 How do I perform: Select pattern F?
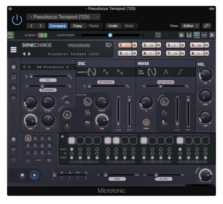click(35, 145)
